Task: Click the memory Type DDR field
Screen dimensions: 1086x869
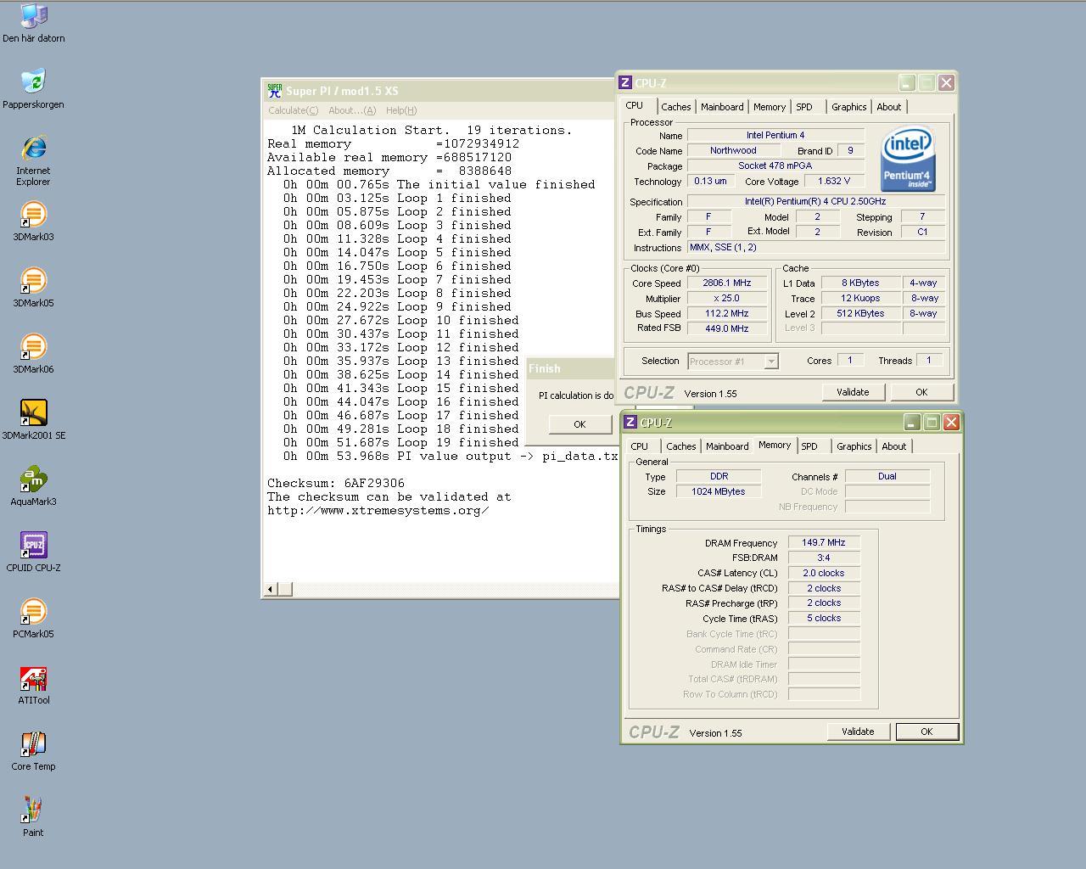Action: [x=719, y=476]
